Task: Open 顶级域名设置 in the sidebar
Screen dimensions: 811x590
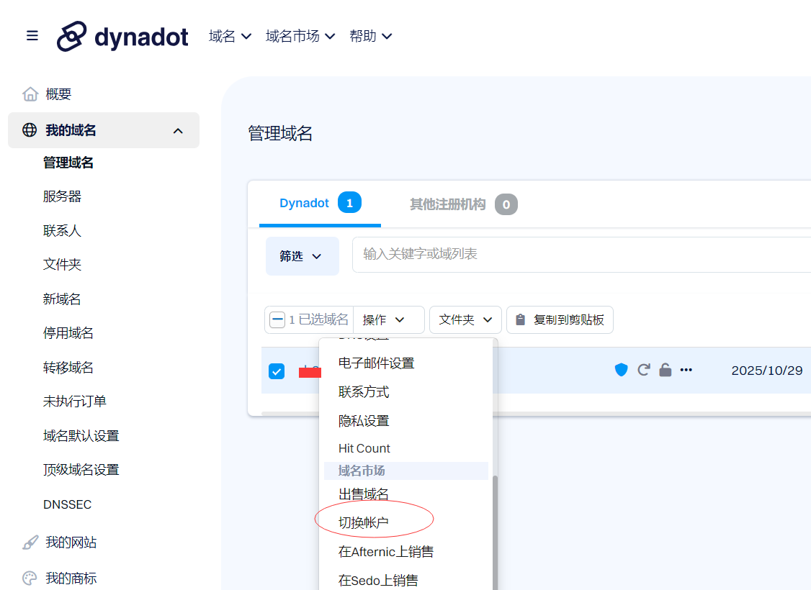Action: (81, 470)
